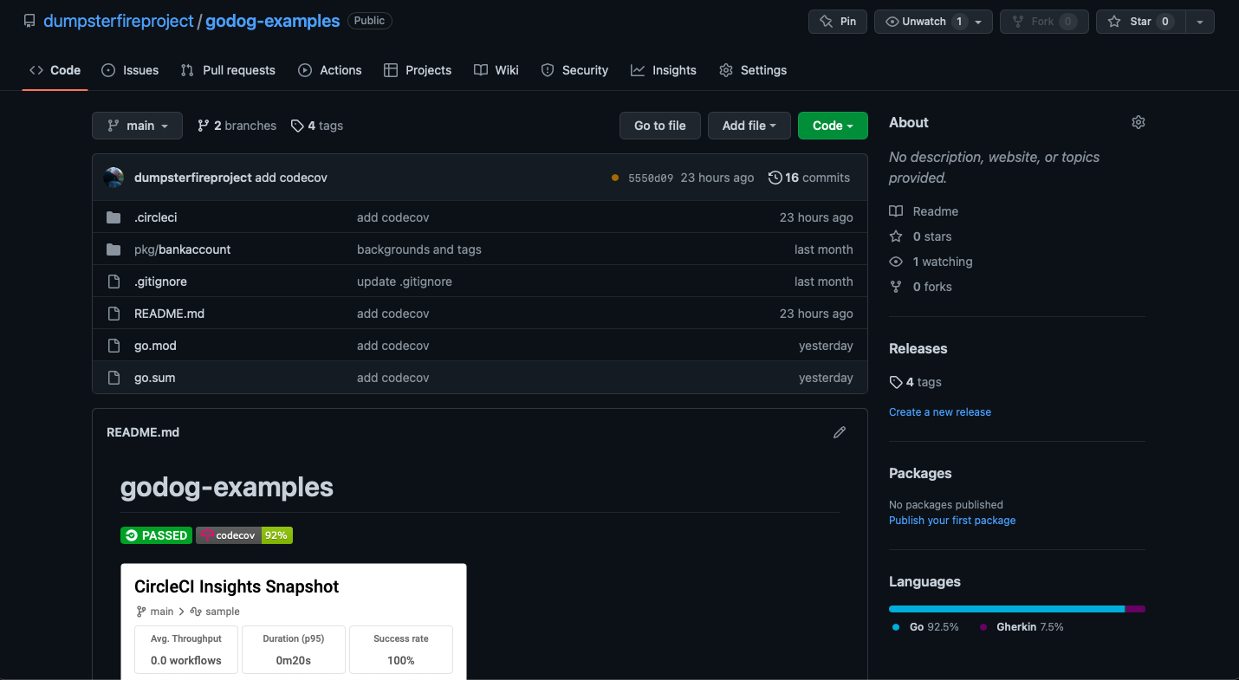Open the main branch selector dropdown
Viewport: 1239px width, 680px height.
pyautogui.click(x=137, y=126)
